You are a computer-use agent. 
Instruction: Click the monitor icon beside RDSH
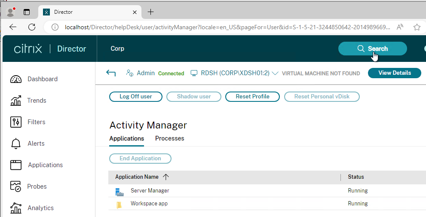194,73
